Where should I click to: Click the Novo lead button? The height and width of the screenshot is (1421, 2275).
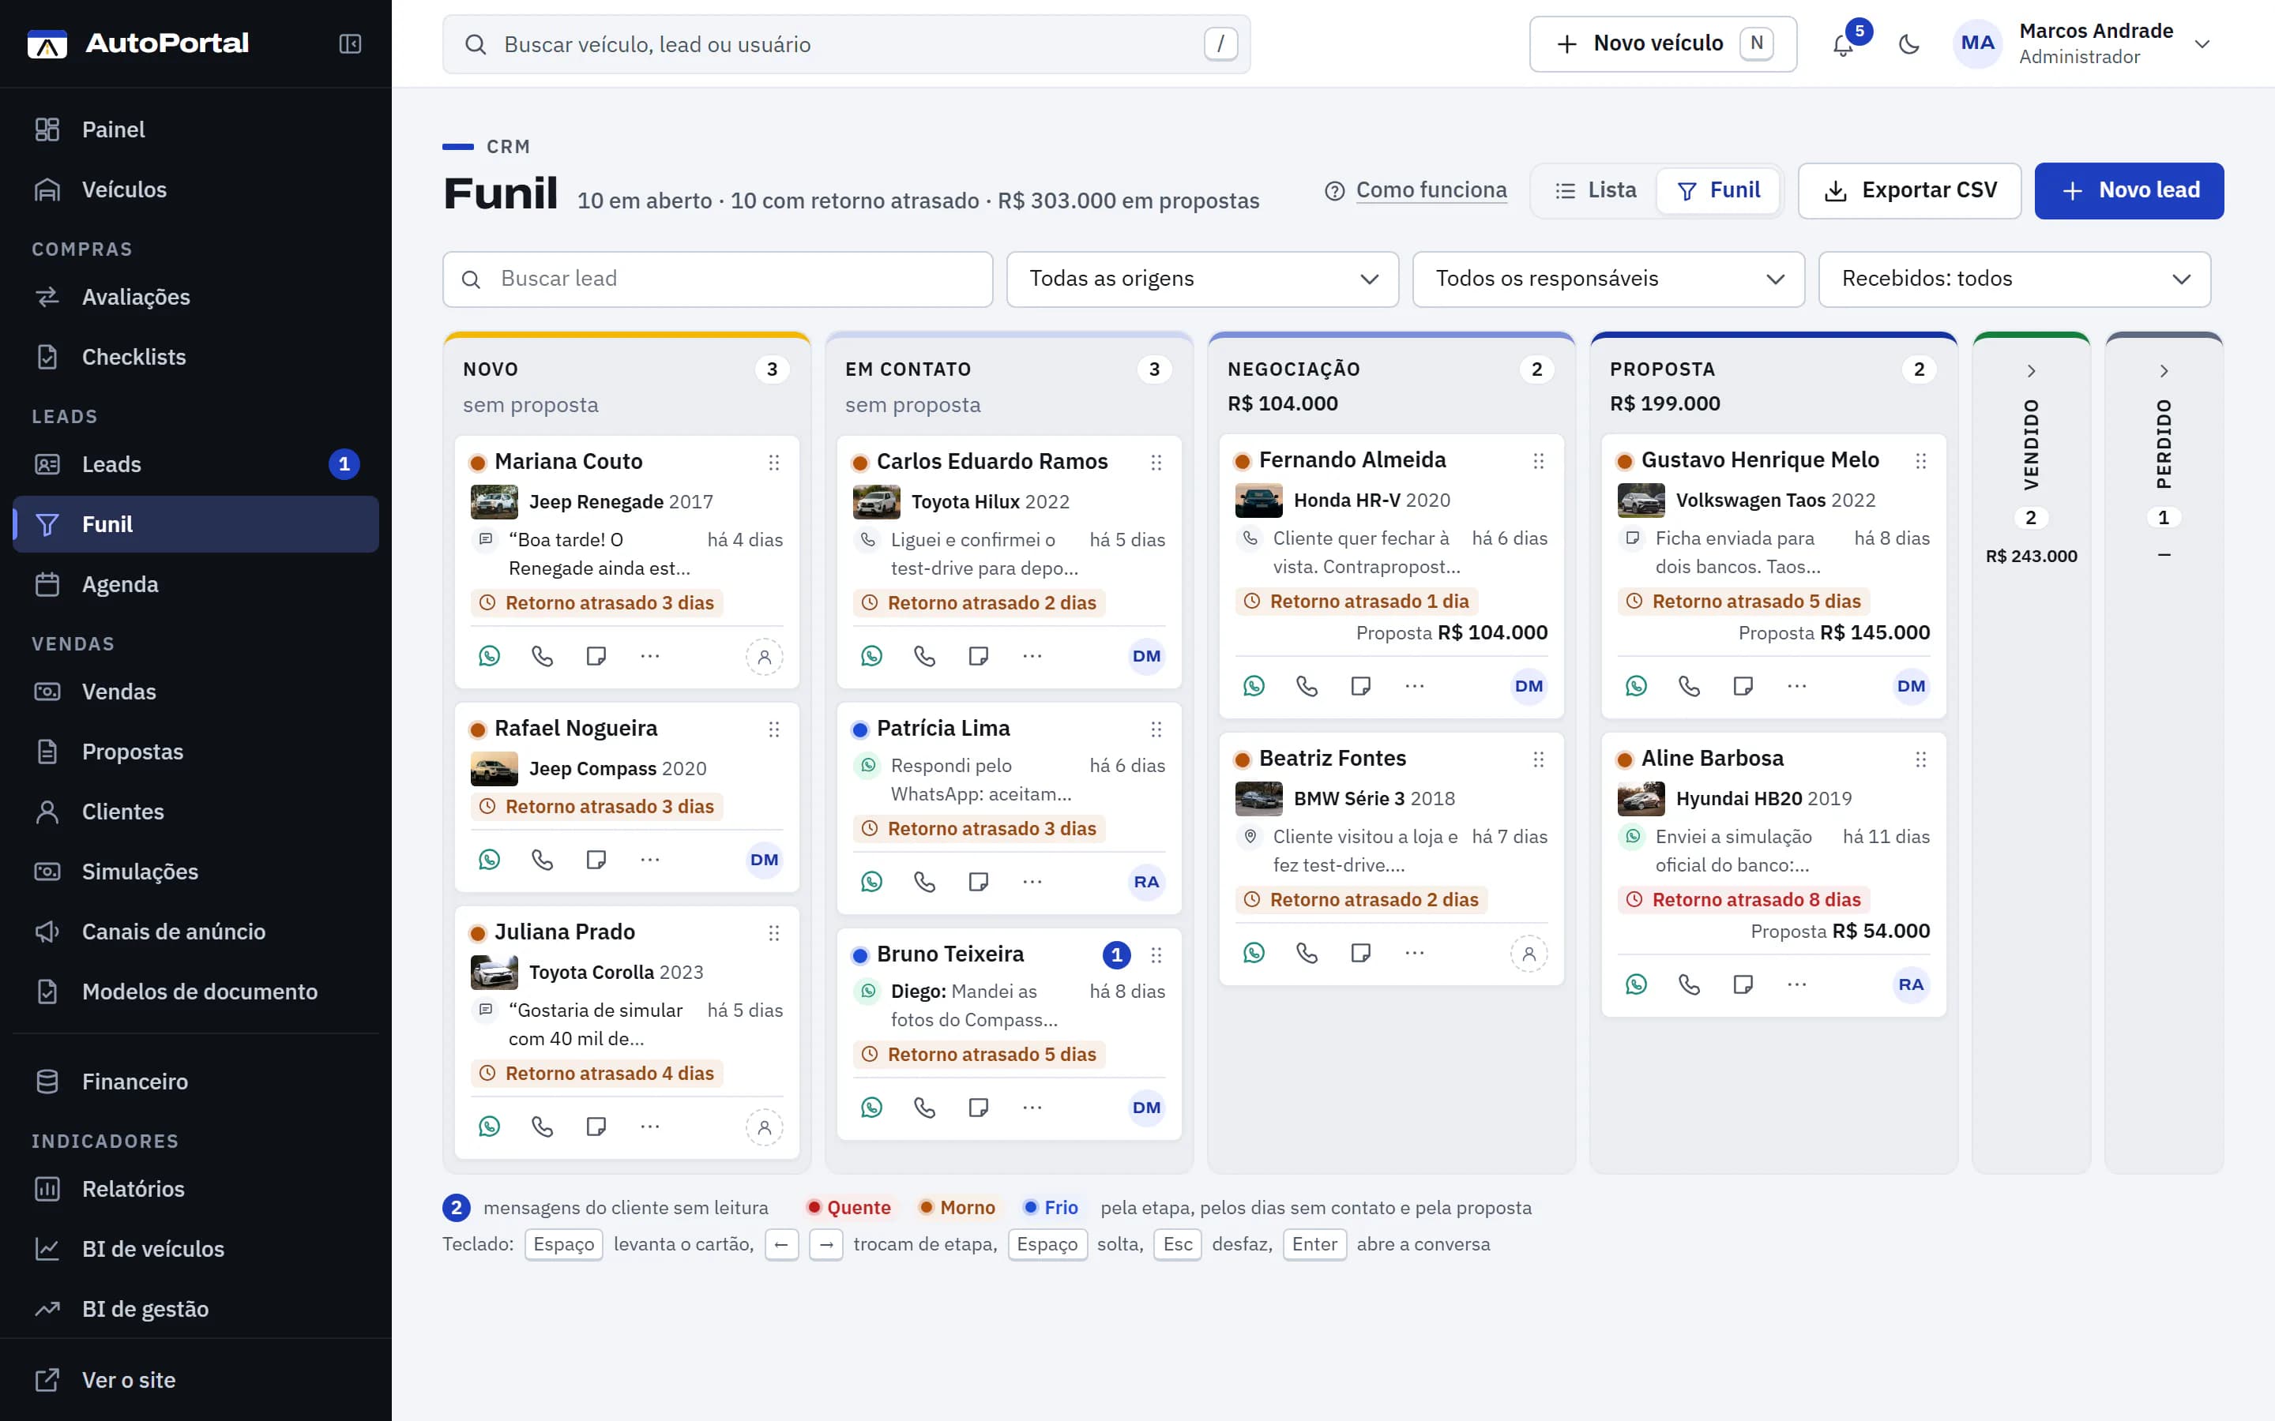2130,191
